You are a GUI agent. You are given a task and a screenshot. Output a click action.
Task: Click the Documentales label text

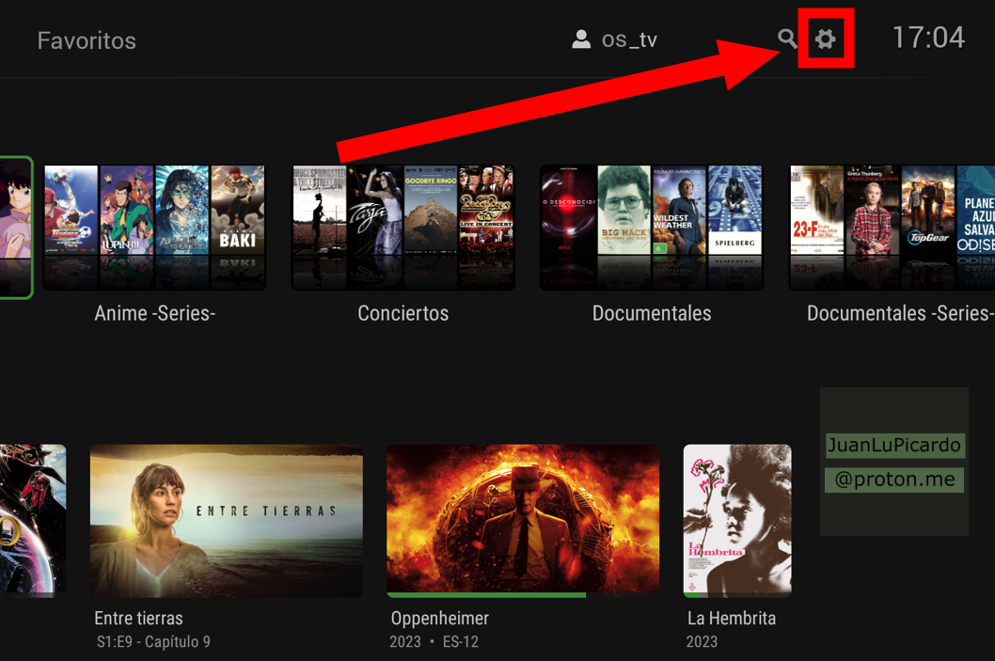pos(651,313)
